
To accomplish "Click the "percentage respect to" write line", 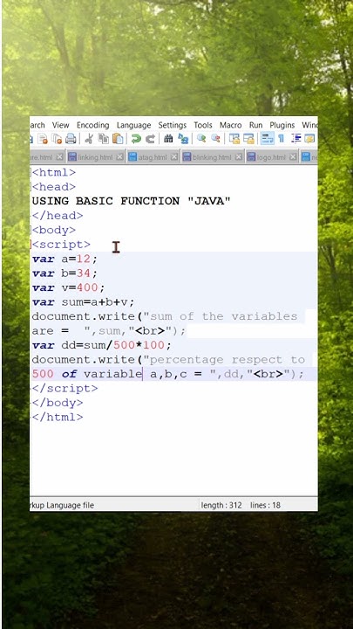I will [168, 360].
